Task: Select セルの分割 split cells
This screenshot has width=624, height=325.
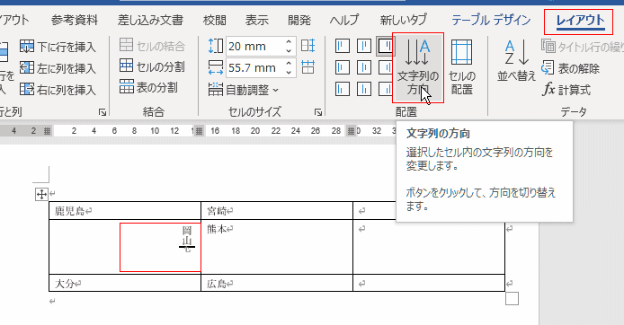Action: (152, 66)
